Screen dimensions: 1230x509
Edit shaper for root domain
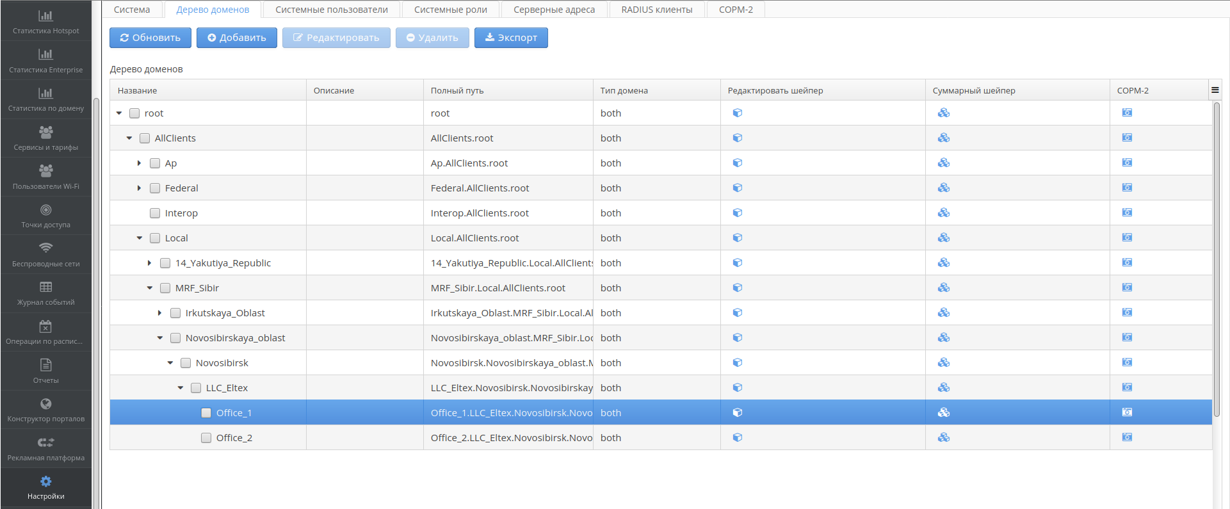click(738, 113)
